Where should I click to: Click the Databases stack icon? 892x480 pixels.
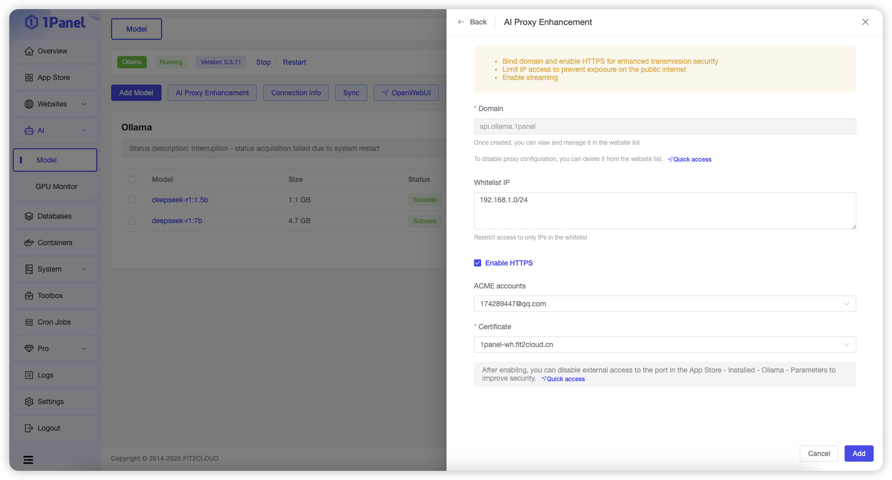coord(29,216)
